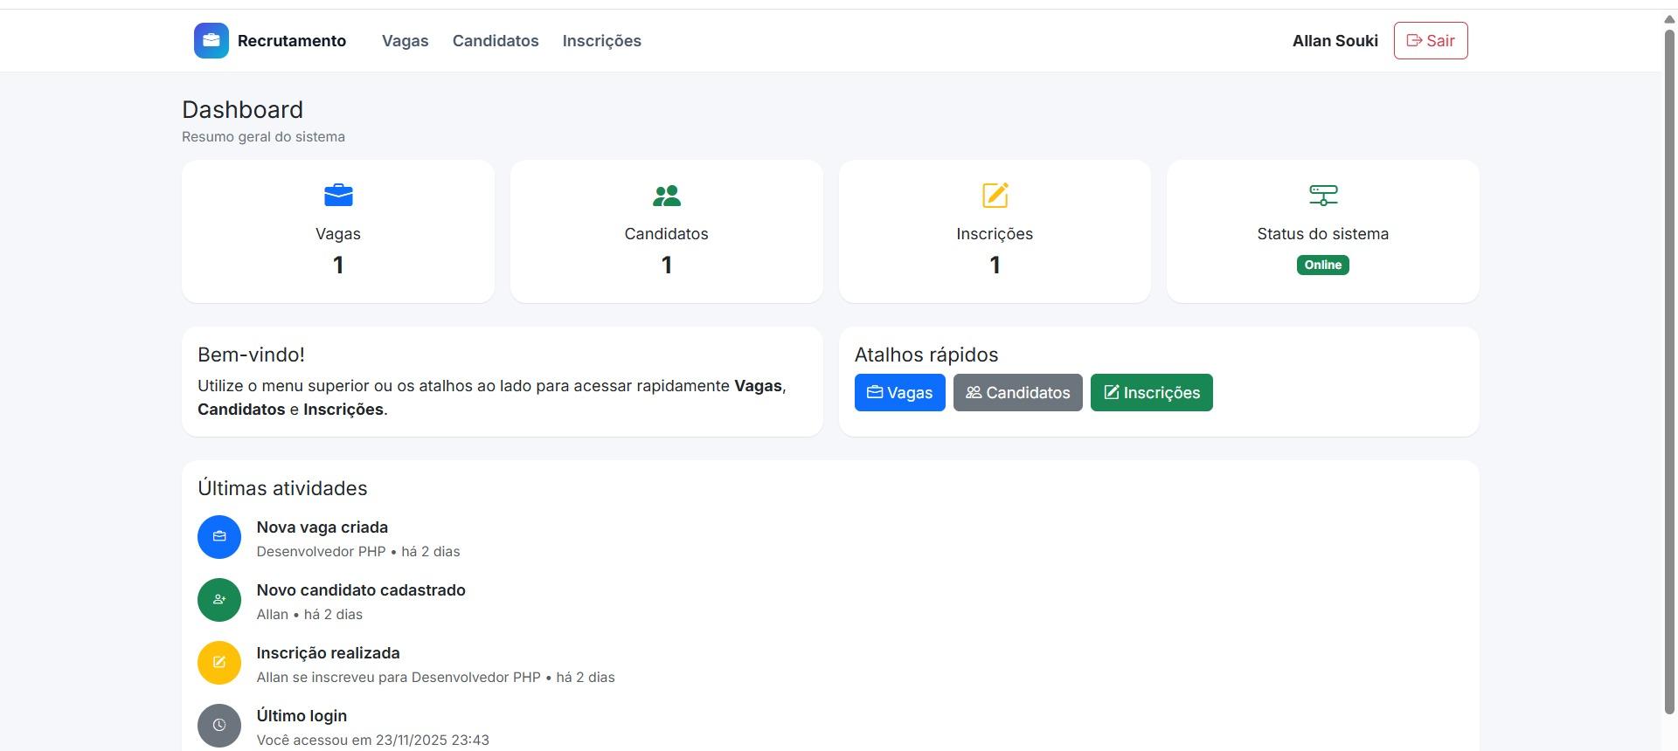Click the server icon in Status do sistema card
This screenshot has height=751, width=1678.
pos(1322,195)
